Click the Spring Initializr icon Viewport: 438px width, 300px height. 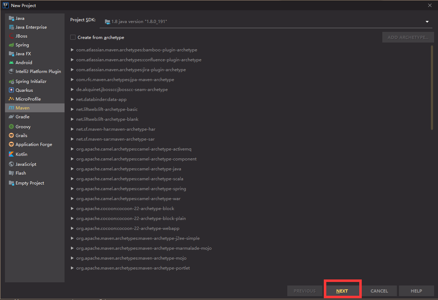coord(11,81)
